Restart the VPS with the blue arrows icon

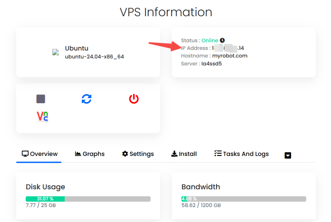tap(87, 99)
